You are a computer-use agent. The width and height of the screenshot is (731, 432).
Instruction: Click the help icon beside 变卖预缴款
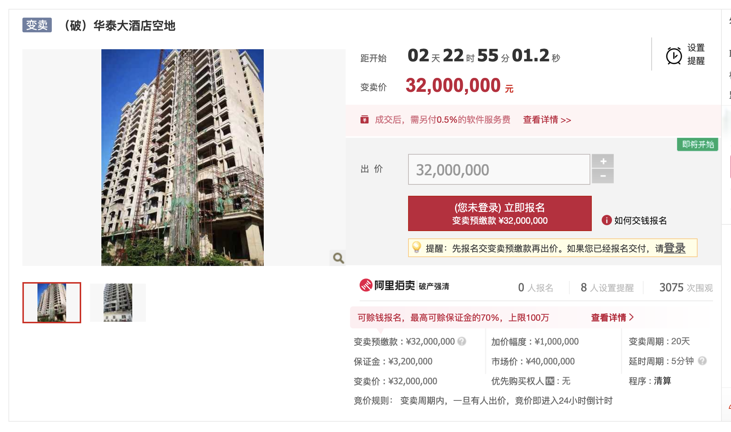(x=462, y=341)
